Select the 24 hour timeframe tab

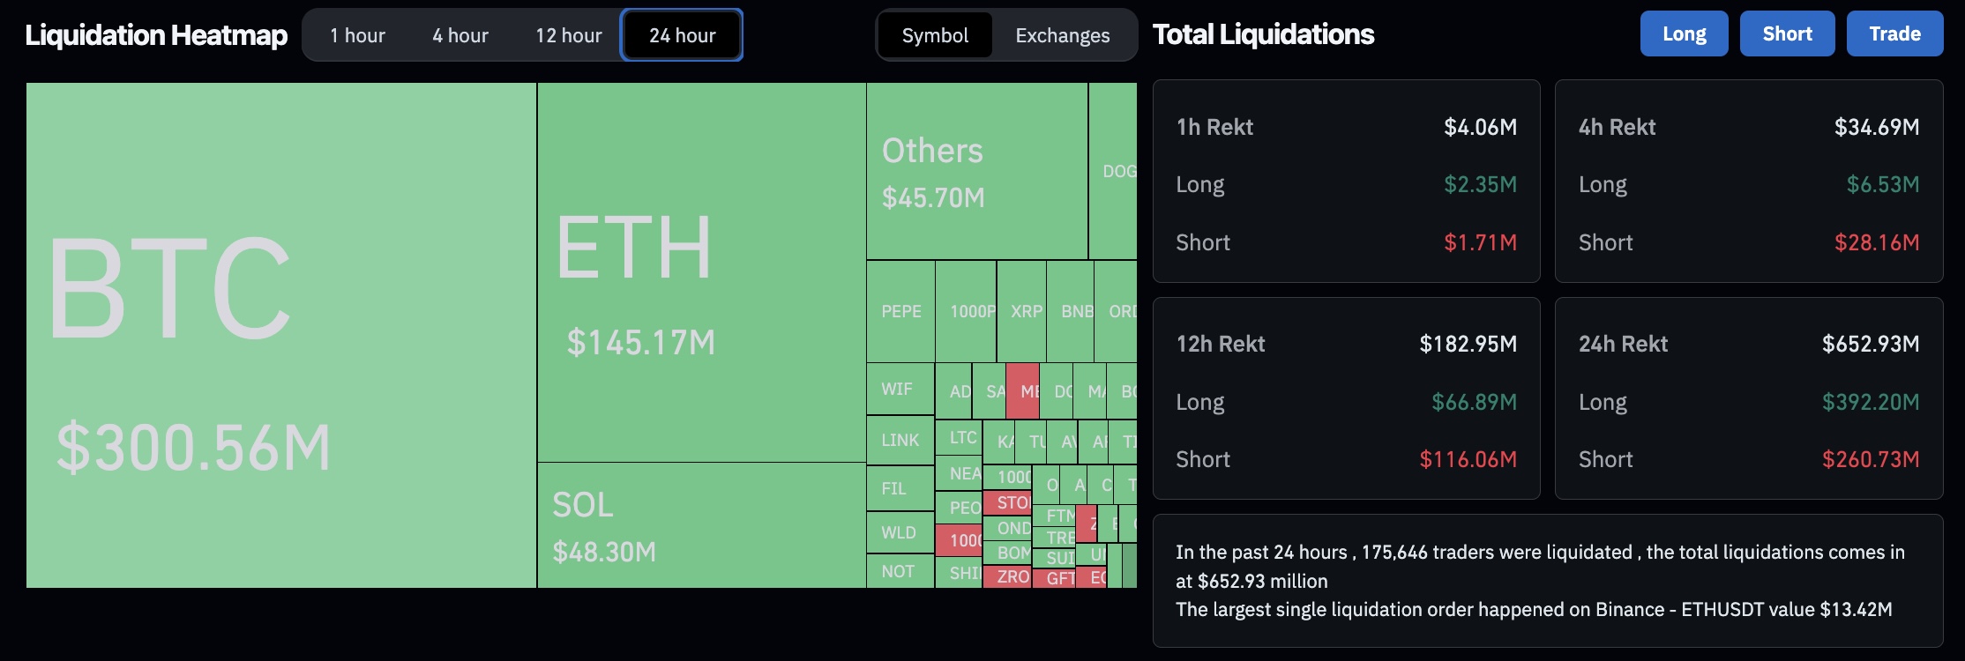tap(682, 35)
